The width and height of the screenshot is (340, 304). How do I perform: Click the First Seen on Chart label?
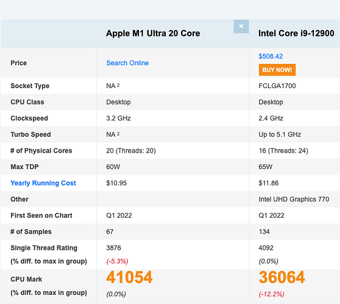(41, 215)
